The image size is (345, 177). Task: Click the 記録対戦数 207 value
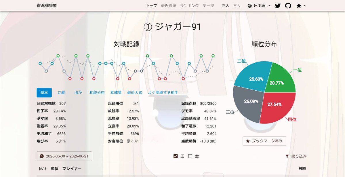62,104
